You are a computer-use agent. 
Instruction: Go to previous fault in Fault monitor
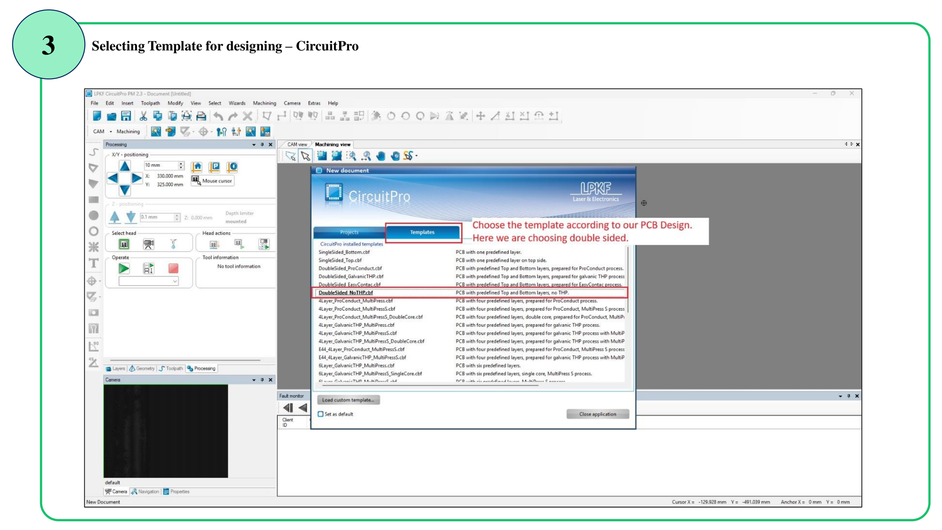coord(303,408)
